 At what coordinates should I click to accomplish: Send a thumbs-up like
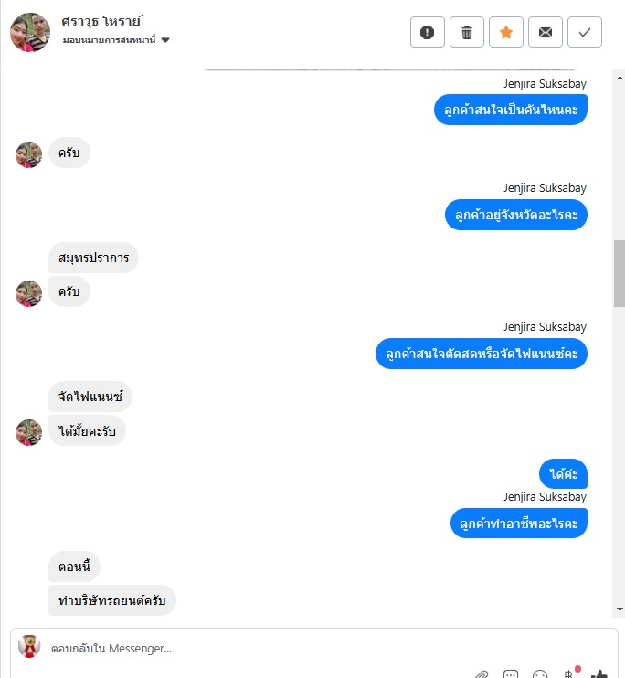tap(599, 673)
